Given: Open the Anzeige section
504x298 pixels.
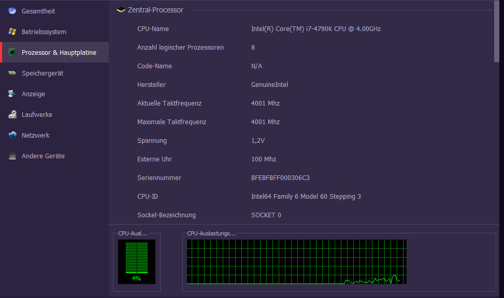Looking at the screenshot, I should tap(54, 94).
